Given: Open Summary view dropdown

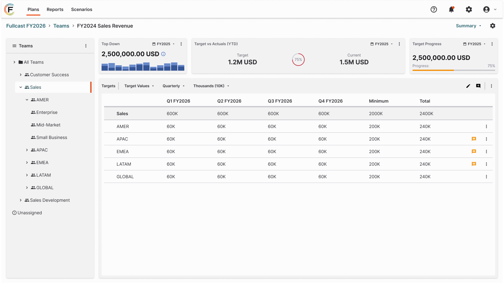Looking at the screenshot, I should coord(469,26).
